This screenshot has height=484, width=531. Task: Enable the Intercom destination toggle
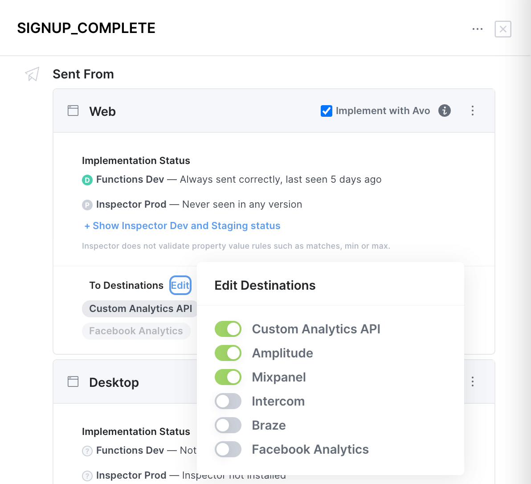(x=228, y=401)
